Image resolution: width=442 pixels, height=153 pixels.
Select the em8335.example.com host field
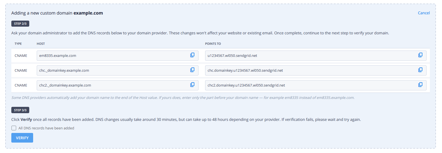coord(117,55)
